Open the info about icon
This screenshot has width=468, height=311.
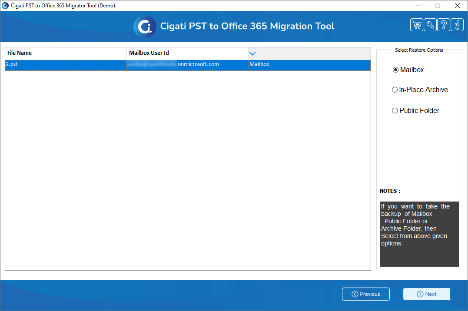pos(457,25)
